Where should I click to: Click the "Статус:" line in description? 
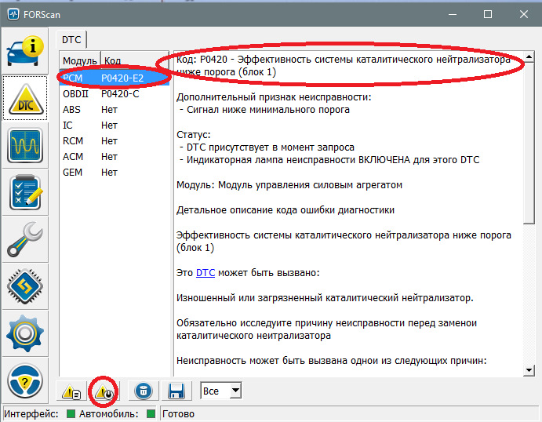pos(194,134)
